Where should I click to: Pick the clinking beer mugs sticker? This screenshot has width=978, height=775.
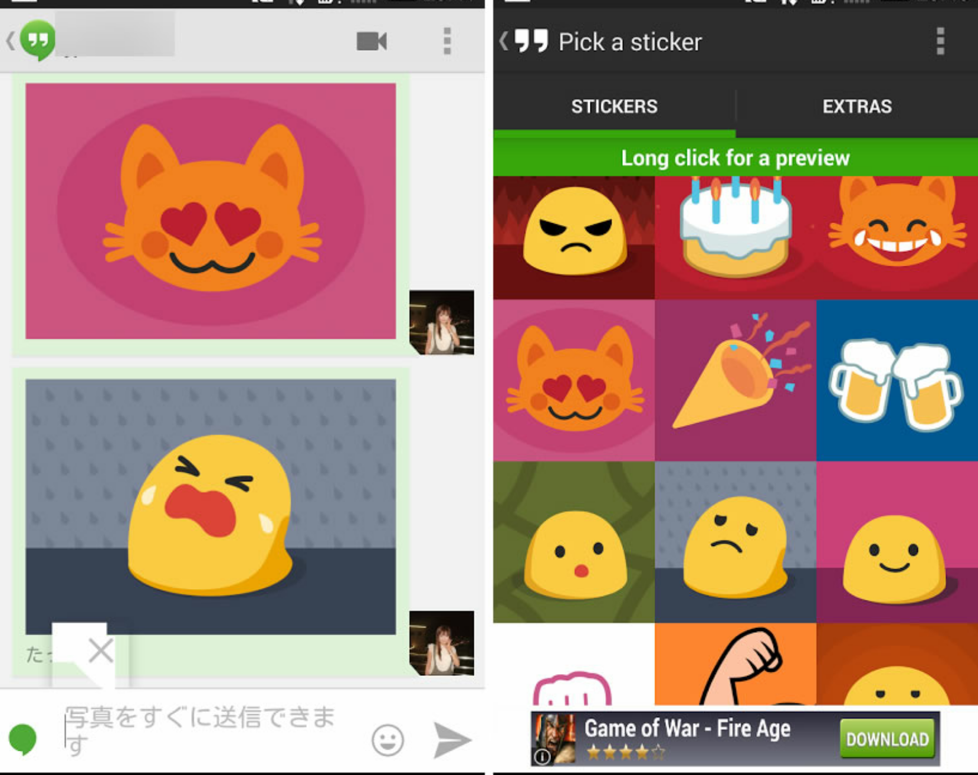897,381
